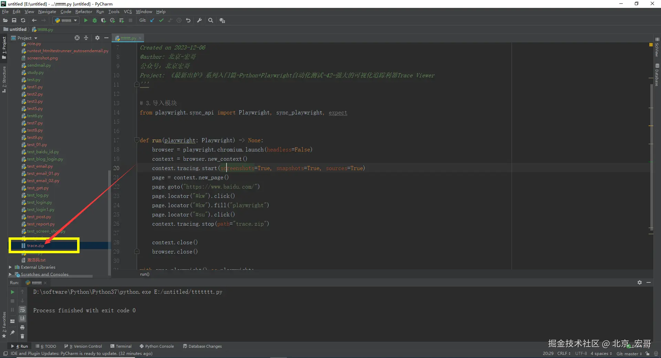Toggle the Database tool window
The width and height of the screenshot is (661, 358).
tap(657, 75)
